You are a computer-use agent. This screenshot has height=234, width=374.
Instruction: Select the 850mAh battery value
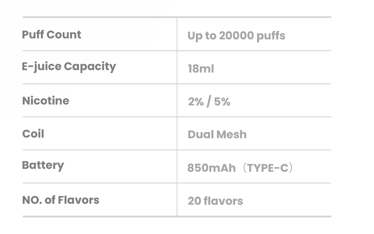(x=211, y=168)
